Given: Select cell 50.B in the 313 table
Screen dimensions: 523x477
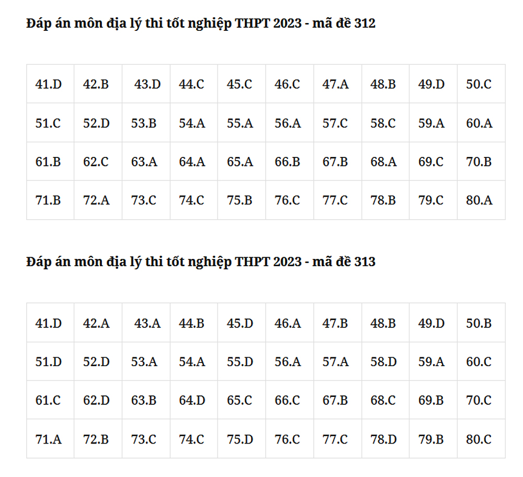Looking at the screenshot, I should [481, 323].
